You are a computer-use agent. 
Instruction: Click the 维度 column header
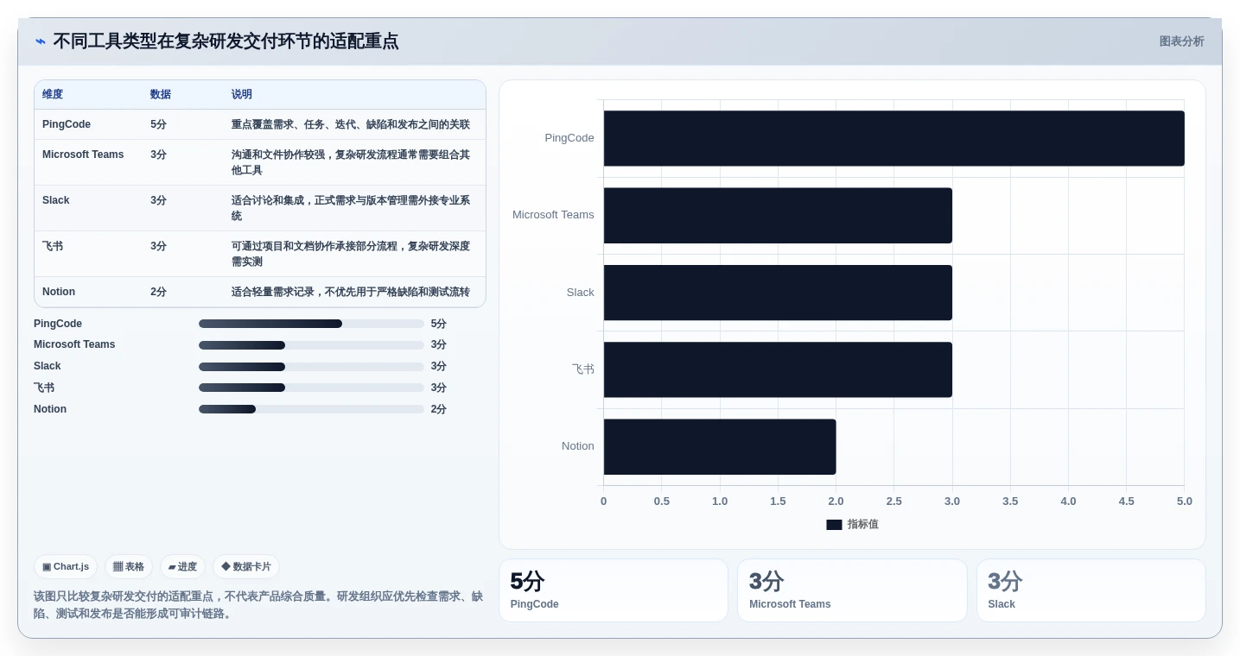coord(53,94)
